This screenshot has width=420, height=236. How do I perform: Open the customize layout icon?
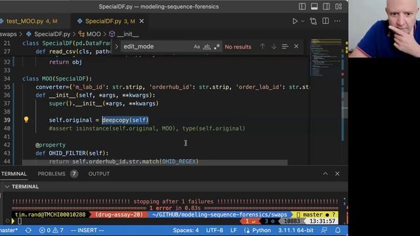pyautogui.click(x=339, y=7)
